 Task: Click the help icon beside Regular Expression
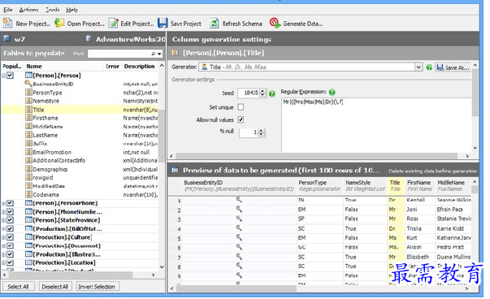point(332,92)
